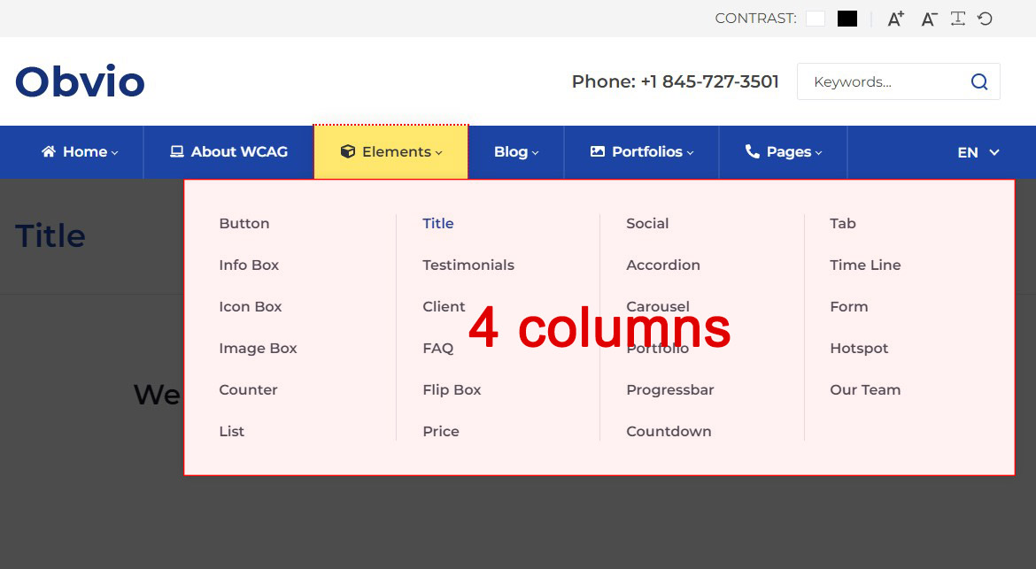Screen dimensions: 1036x569
Task: Click the chevron next to Home
Action: click(114, 153)
